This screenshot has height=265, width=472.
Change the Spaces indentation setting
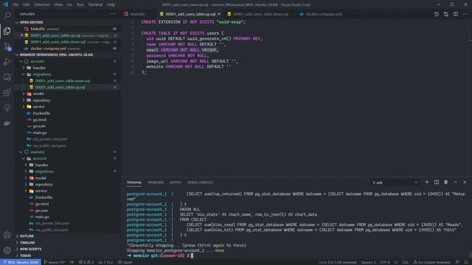pos(368,262)
